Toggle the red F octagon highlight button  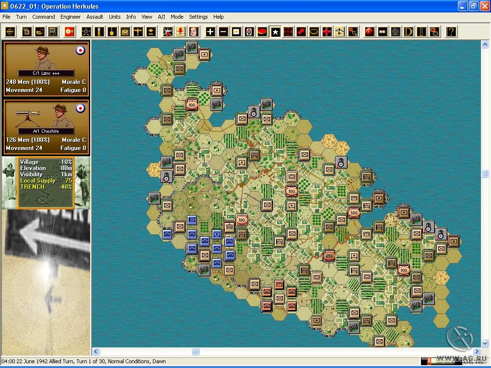tap(370, 32)
